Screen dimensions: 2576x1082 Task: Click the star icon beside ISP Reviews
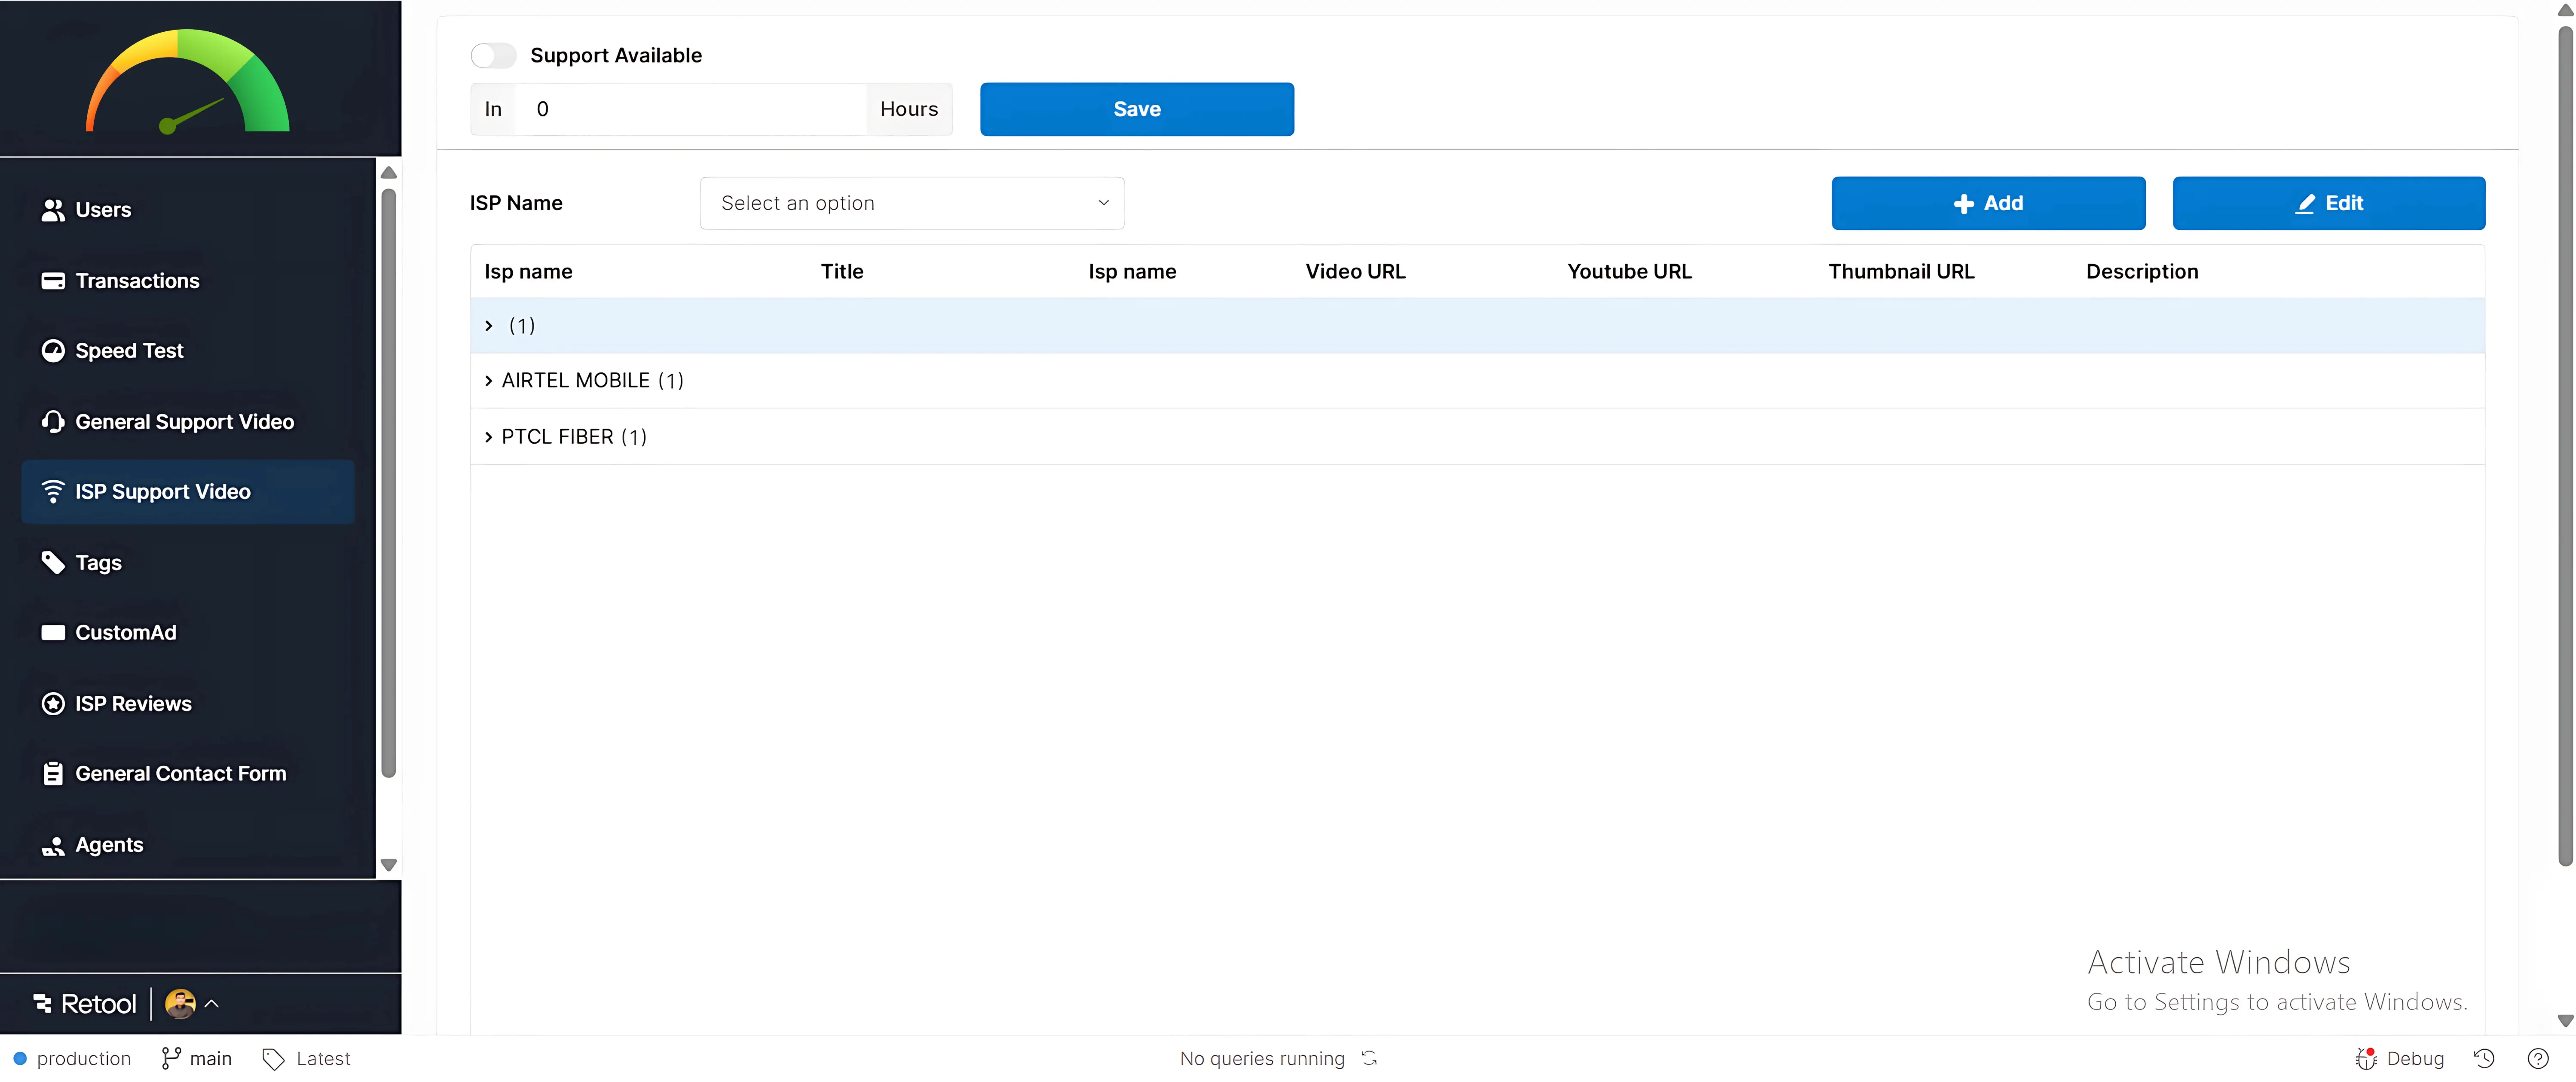tap(53, 703)
